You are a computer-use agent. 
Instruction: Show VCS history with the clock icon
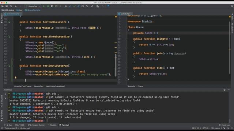83,6
